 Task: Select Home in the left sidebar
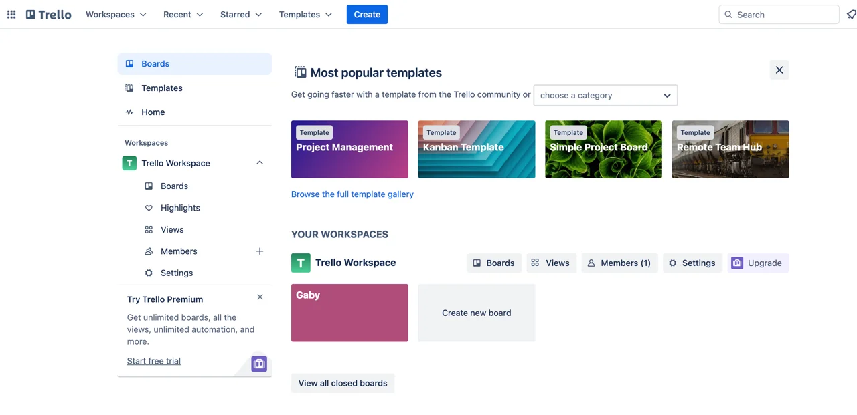pos(195,112)
